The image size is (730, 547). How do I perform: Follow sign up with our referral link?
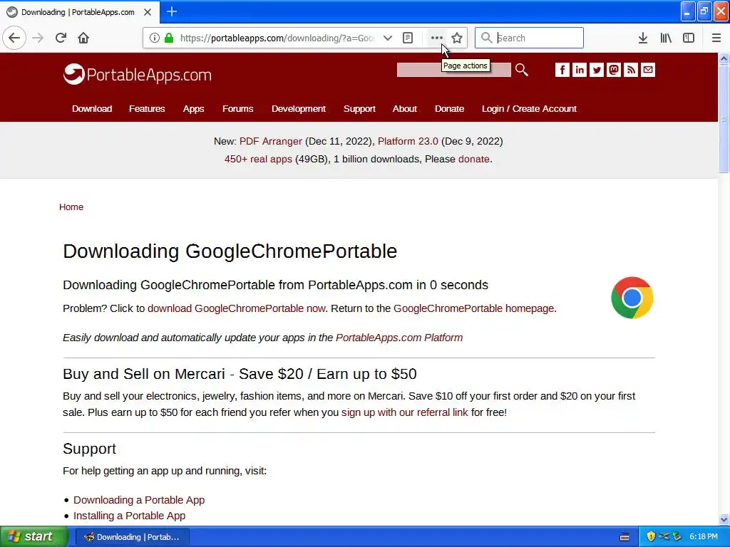(405, 412)
